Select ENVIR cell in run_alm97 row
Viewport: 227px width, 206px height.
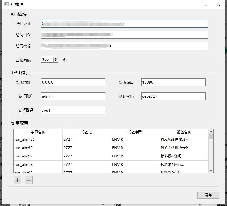135,156
